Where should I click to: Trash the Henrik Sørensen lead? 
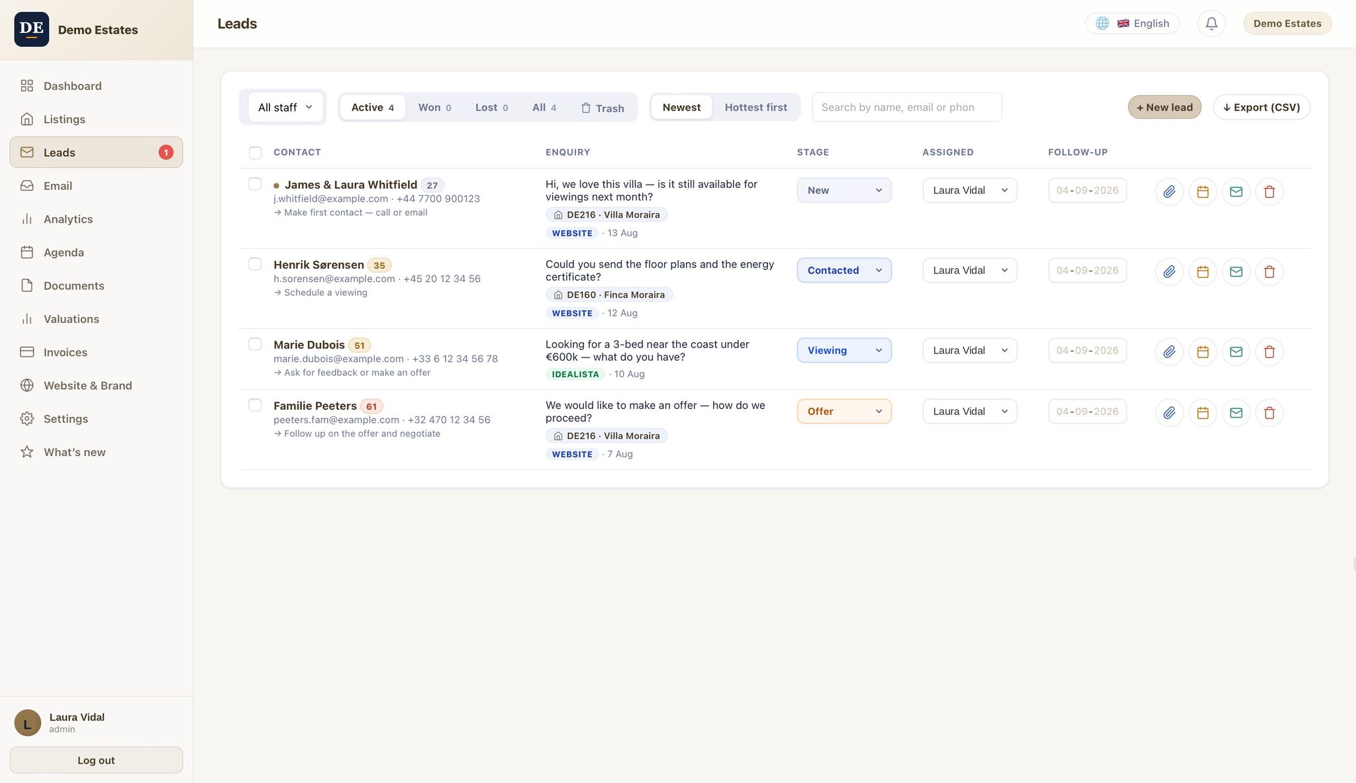pos(1269,271)
